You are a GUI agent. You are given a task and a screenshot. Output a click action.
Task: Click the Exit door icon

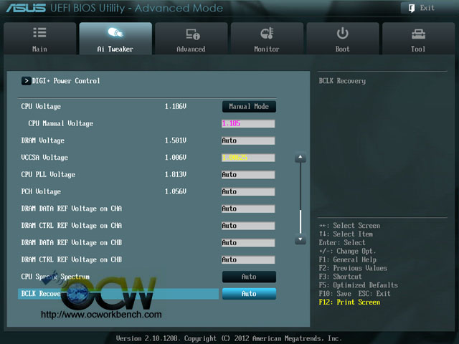[412, 8]
